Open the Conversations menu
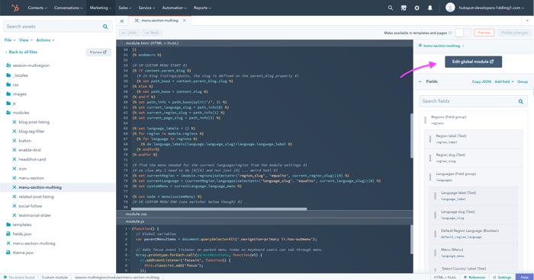 point(69,8)
